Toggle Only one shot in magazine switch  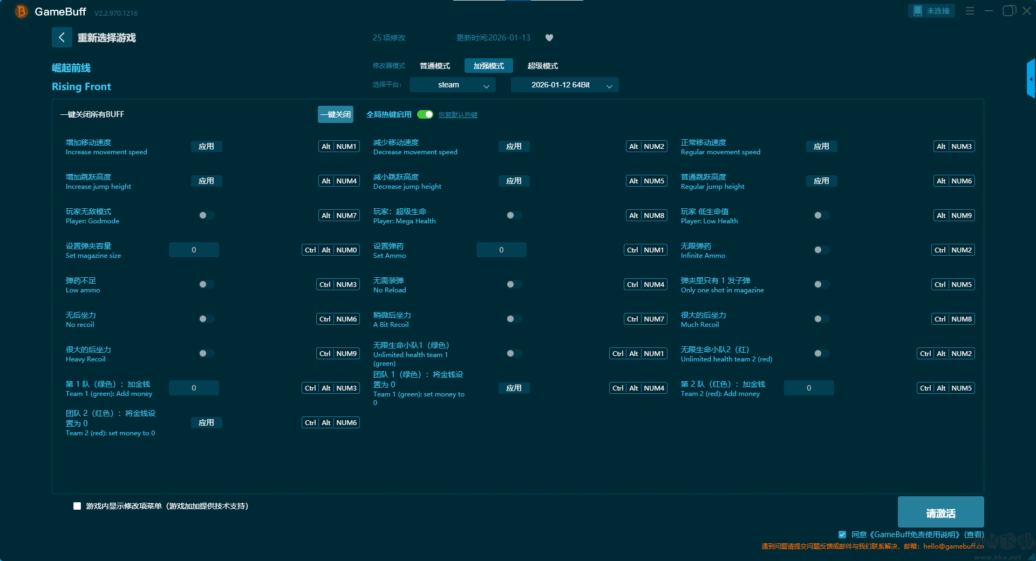click(x=821, y=284)
